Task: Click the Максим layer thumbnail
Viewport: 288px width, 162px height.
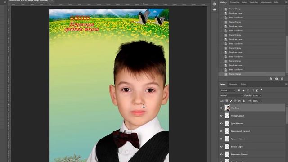Action: pyautogui.click(x=227, y=123)
